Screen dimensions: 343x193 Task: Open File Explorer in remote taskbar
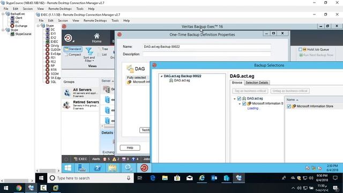pyautogui.click(x=113, y=168)
